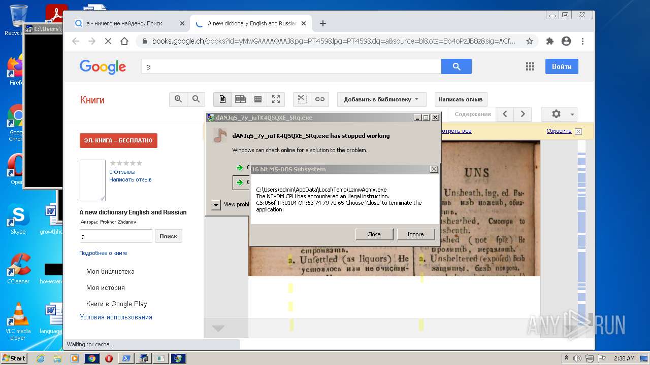Focus the Google search field
Image resolution: width=650 pixels, height=365 pixels.
point(291,66)
